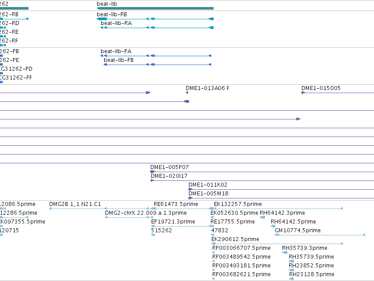Click the DMG2-chrX.22.009.a.1.3prime label
Viewport: 374px width, 281px height.
146,213
